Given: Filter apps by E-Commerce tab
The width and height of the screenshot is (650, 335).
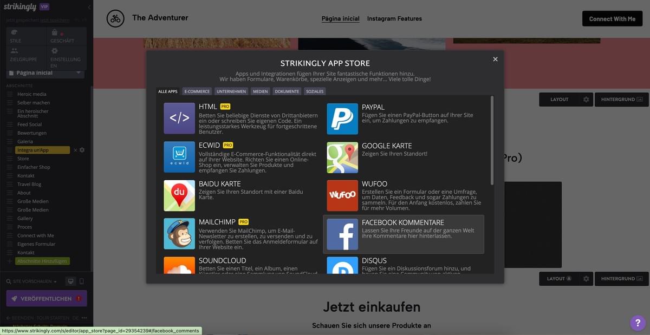Looking at the screenshot, I should coord(197,91).
